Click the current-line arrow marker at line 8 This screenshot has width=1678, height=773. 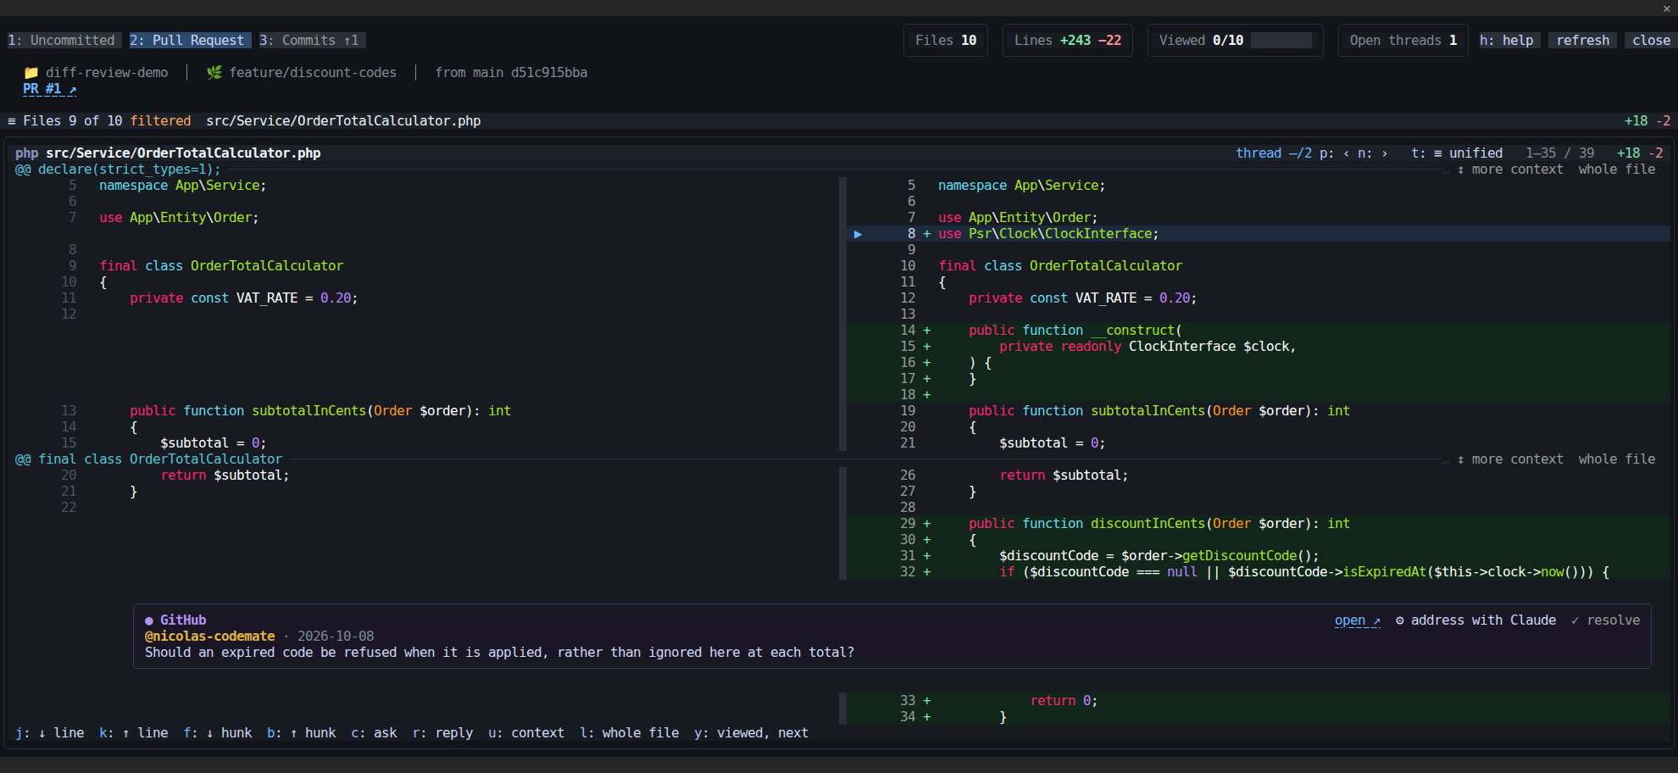[x=858, y=234]
